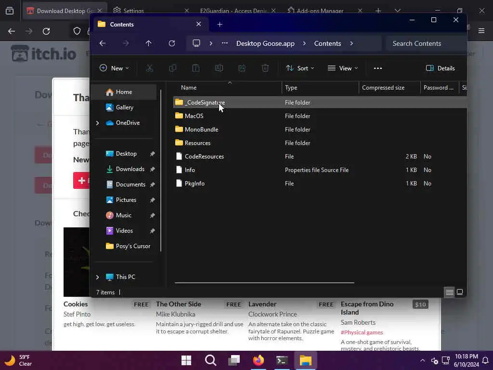The height and width of the screenshot is (370, 493).
Task: Open the New item dropdown
Action: tap(114, 68)
